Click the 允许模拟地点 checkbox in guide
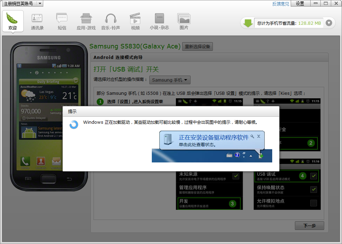342x244 pixels. tap(314, 203)
